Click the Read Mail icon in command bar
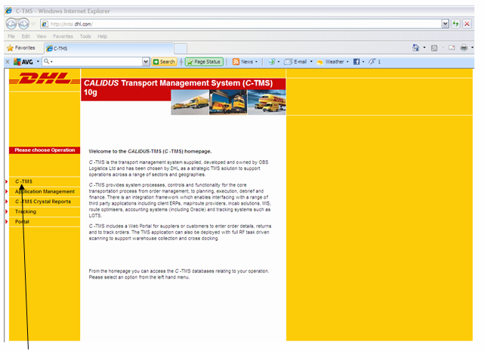This screenshot has width=485, height=352. click(x=452, y=48)
